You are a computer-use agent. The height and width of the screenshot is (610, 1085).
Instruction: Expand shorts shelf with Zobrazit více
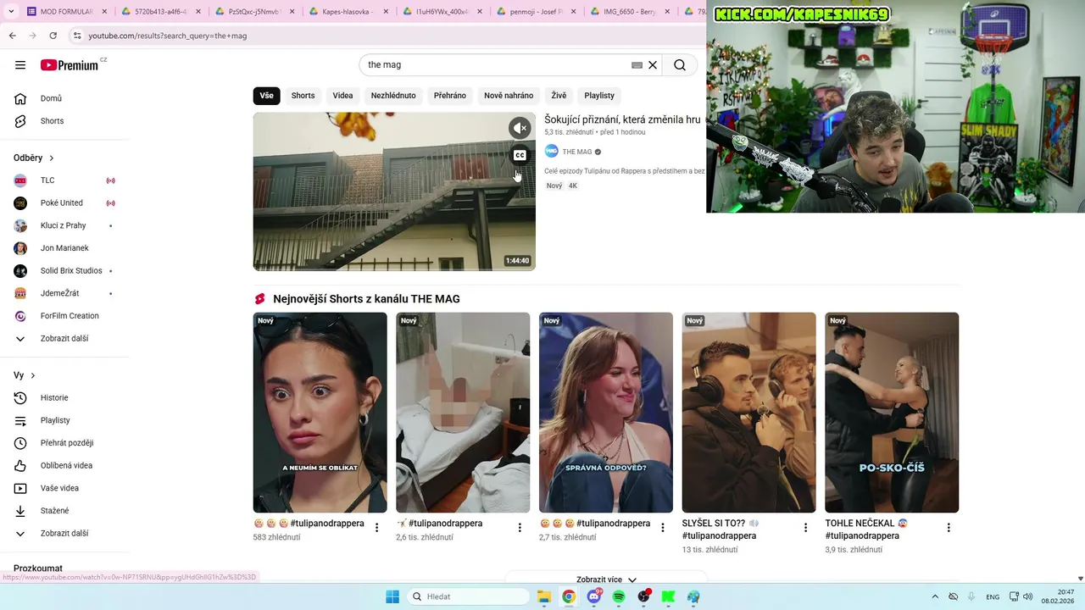[x=606, y=579]
